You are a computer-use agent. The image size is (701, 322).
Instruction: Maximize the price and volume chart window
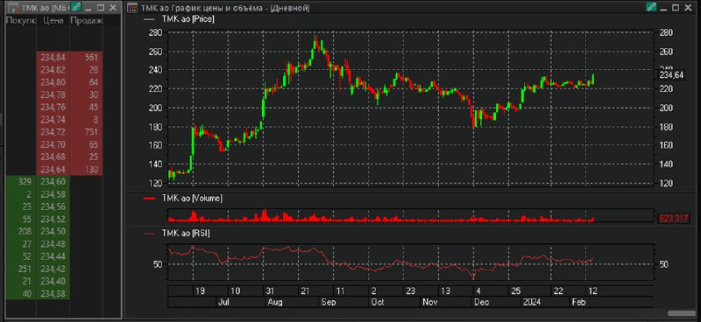point(676,8)
